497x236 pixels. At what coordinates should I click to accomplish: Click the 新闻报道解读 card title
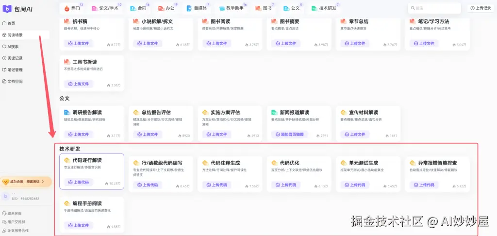click(295, 113)
